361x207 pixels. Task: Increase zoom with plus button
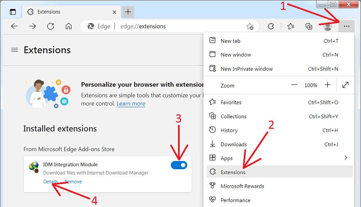point(328,85)
